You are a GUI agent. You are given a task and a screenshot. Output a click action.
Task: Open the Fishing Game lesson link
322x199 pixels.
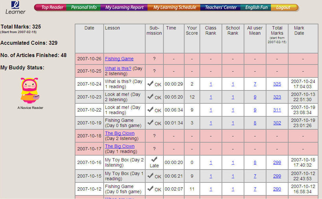tap(119, 59)
